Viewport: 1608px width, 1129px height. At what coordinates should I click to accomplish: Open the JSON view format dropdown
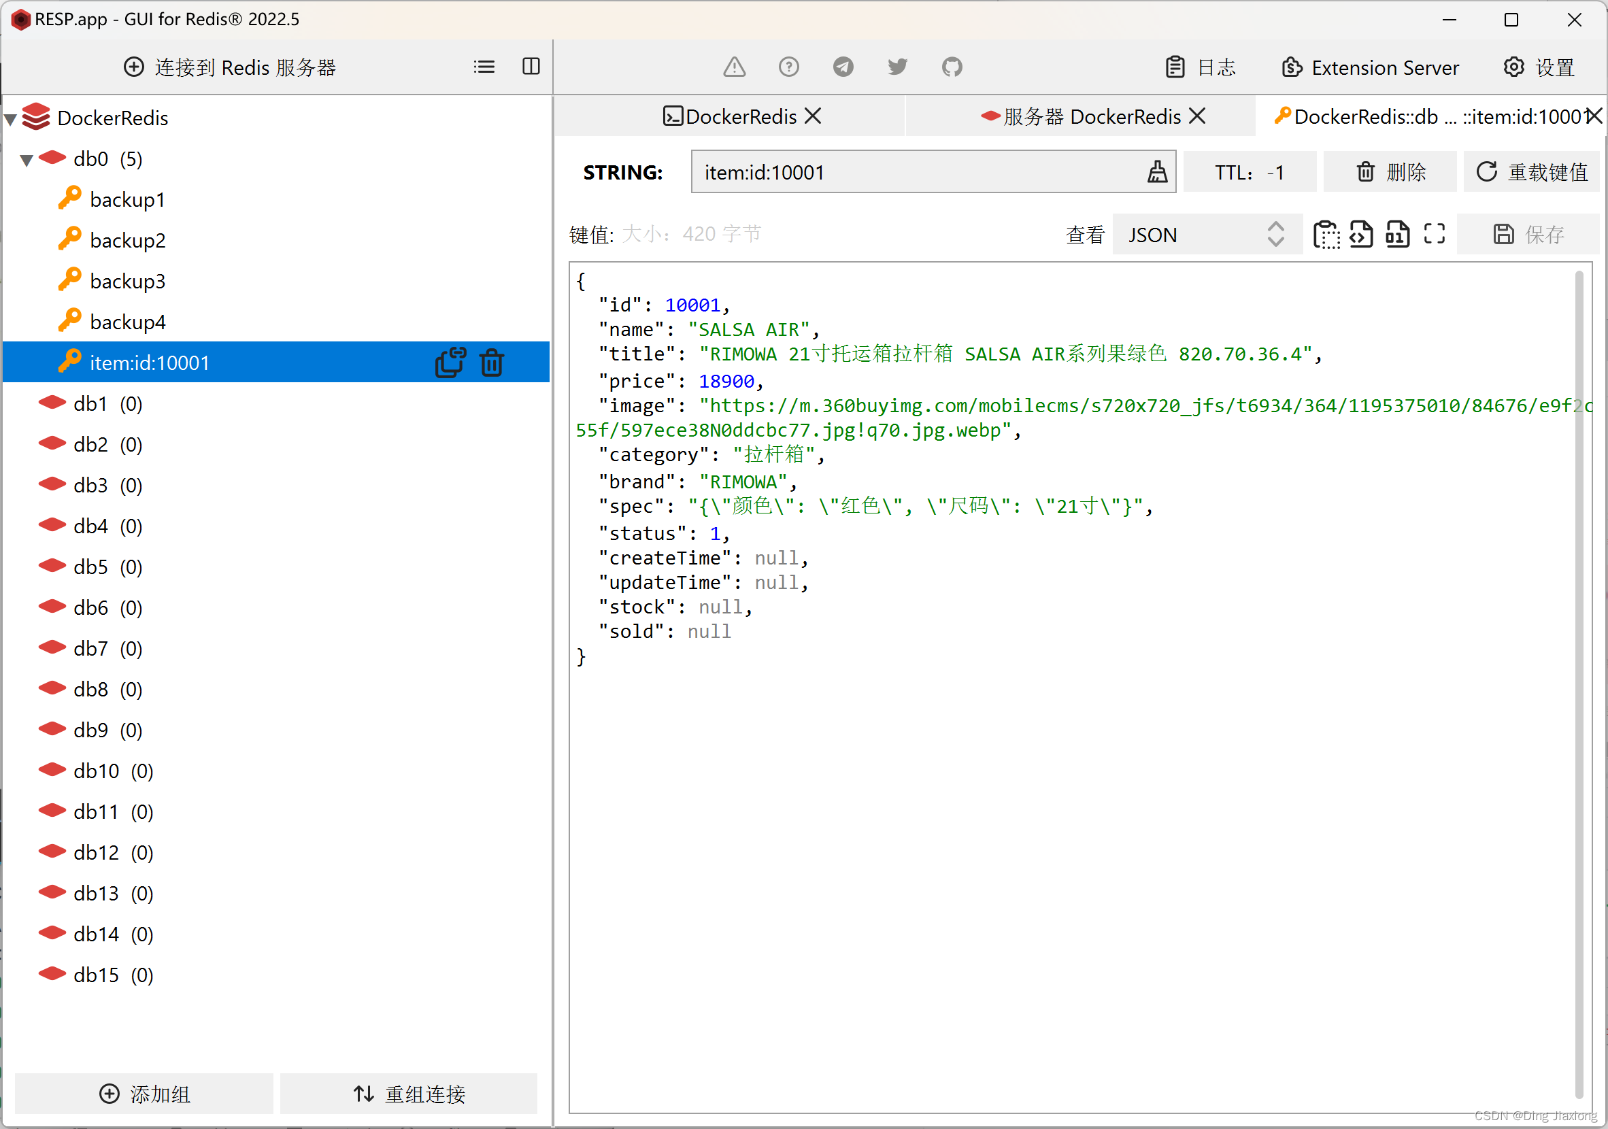point(1207,234)
